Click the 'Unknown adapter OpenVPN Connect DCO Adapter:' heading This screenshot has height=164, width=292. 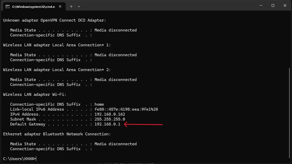54,20
